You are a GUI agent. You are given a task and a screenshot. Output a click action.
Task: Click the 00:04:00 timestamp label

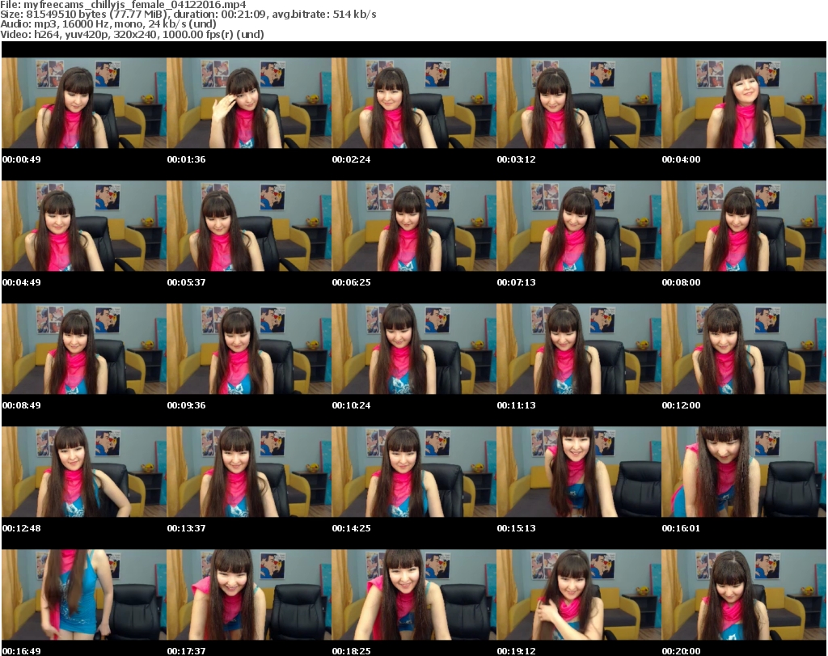[681, 159]
